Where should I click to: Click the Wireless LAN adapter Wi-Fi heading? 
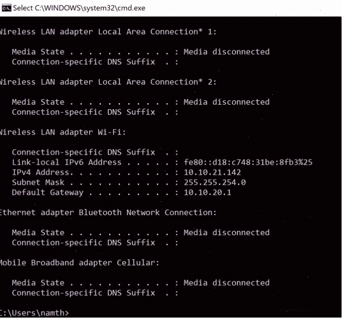click(x=63, y=132)
